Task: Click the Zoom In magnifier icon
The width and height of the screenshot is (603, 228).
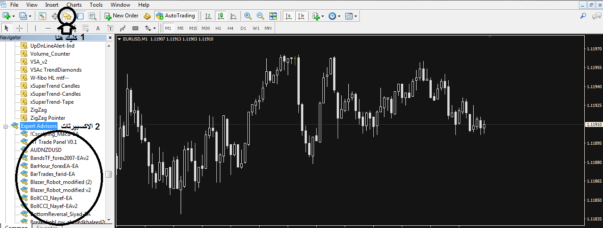Action: [248, 16]
